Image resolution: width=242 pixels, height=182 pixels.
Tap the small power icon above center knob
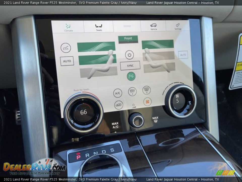(134, 105)
